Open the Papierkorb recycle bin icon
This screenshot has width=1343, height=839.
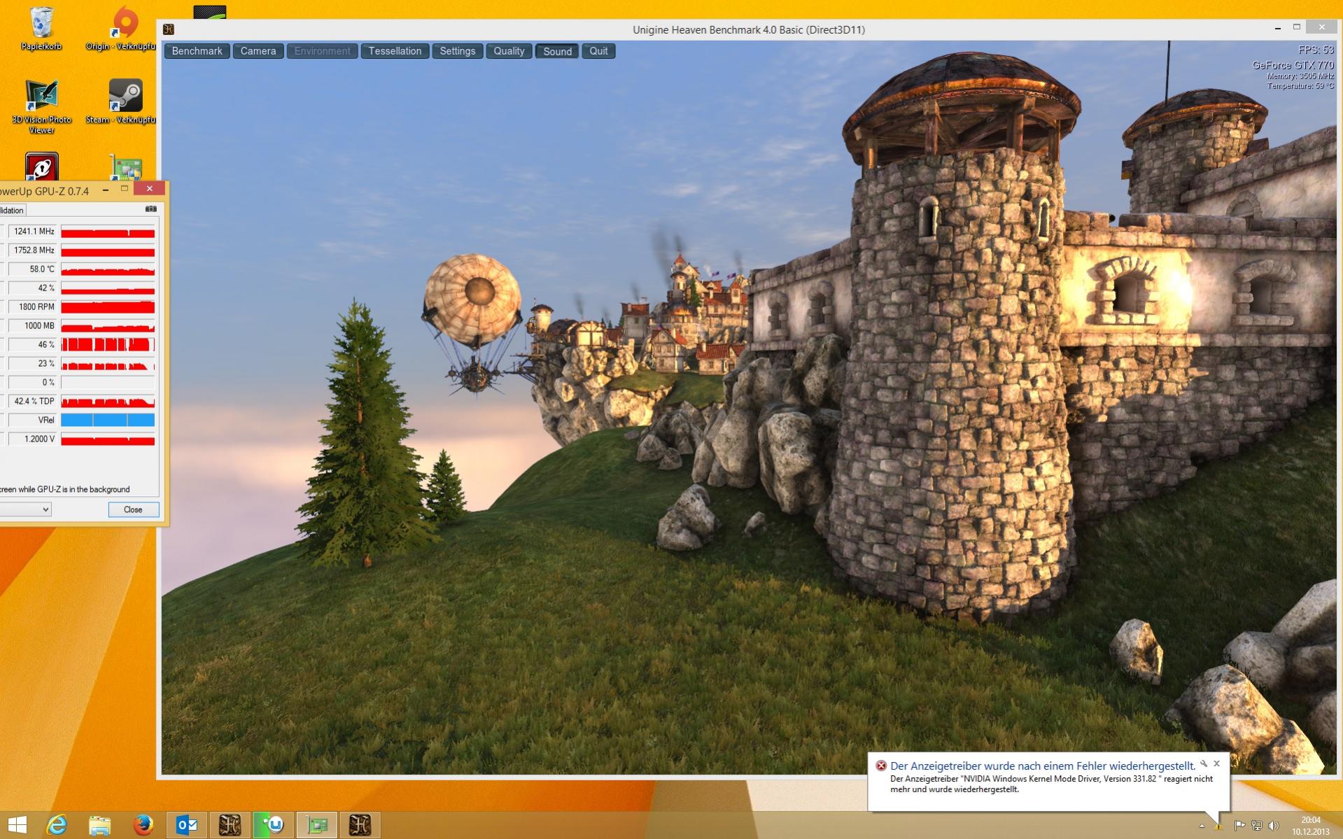(x=41, y=29)
